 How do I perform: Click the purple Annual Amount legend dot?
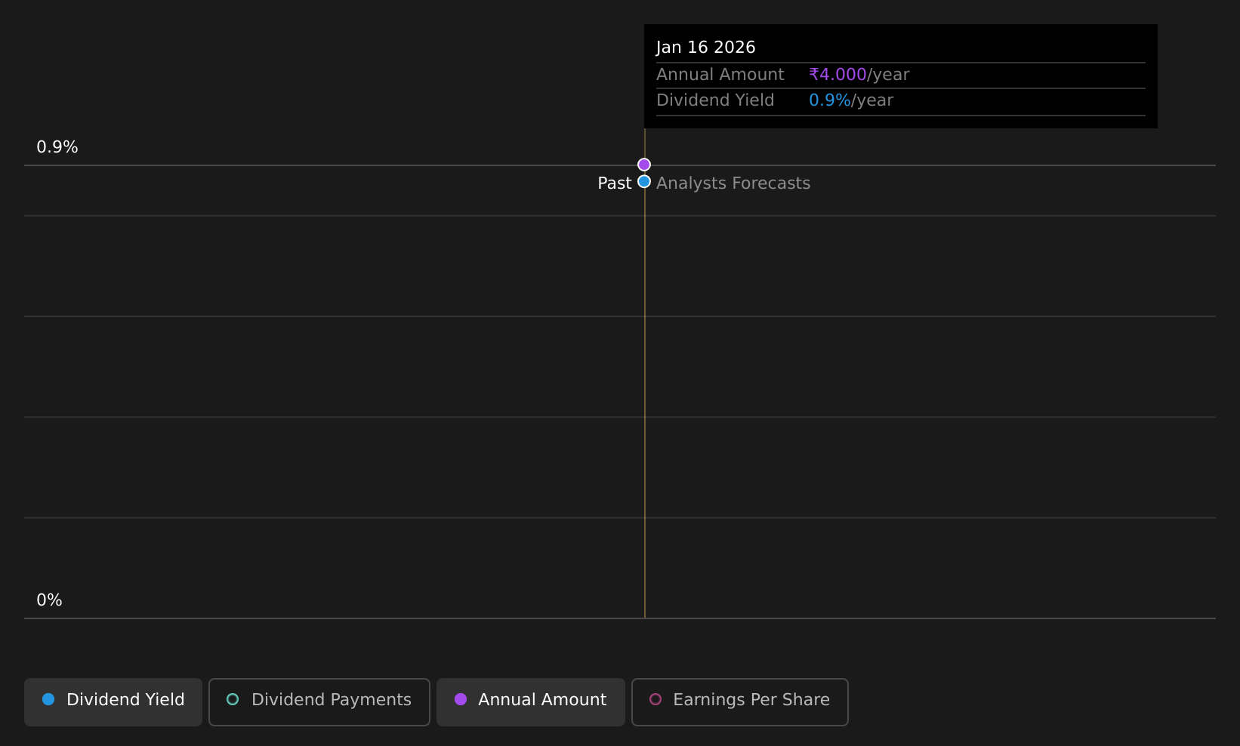[461, 699]
